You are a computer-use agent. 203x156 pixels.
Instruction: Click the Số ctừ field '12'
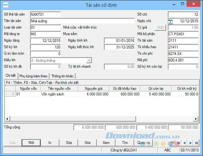(x=183, y=15)
